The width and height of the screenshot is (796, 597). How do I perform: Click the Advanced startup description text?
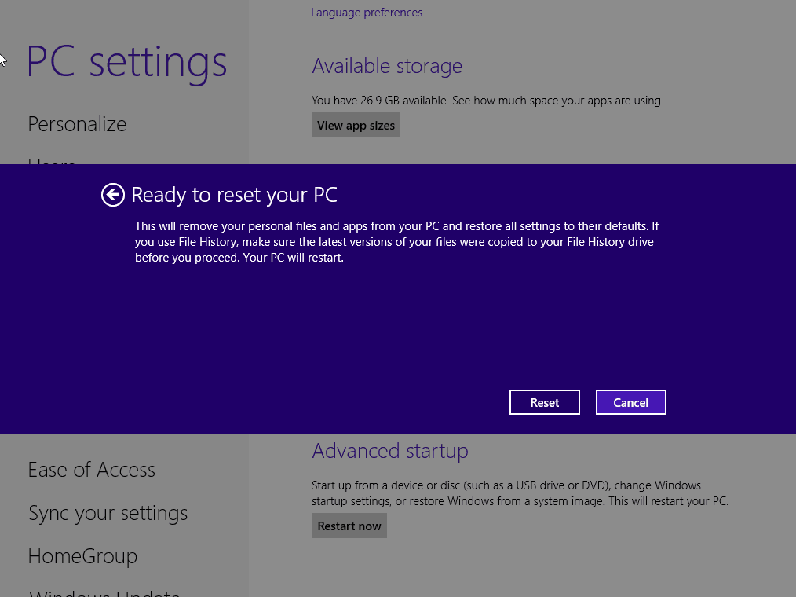(x=520, y=493)
